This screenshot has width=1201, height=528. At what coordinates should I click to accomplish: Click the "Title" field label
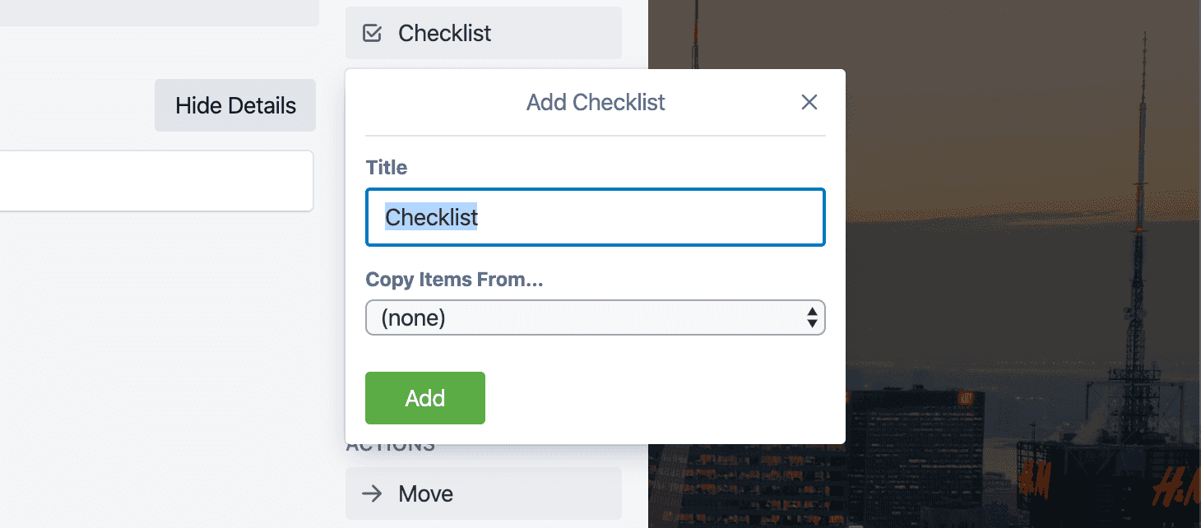387,168
